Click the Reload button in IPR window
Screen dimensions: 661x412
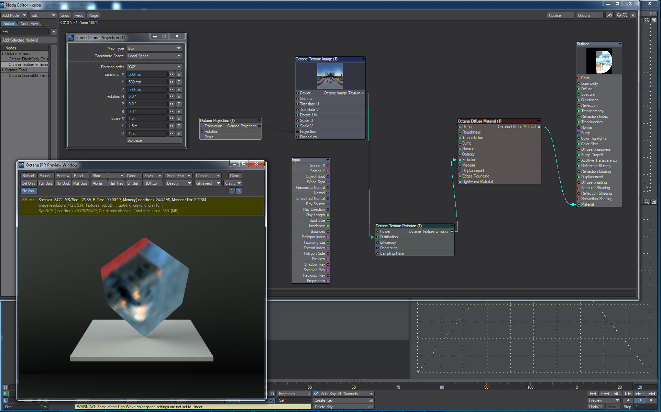coord(28,176)
